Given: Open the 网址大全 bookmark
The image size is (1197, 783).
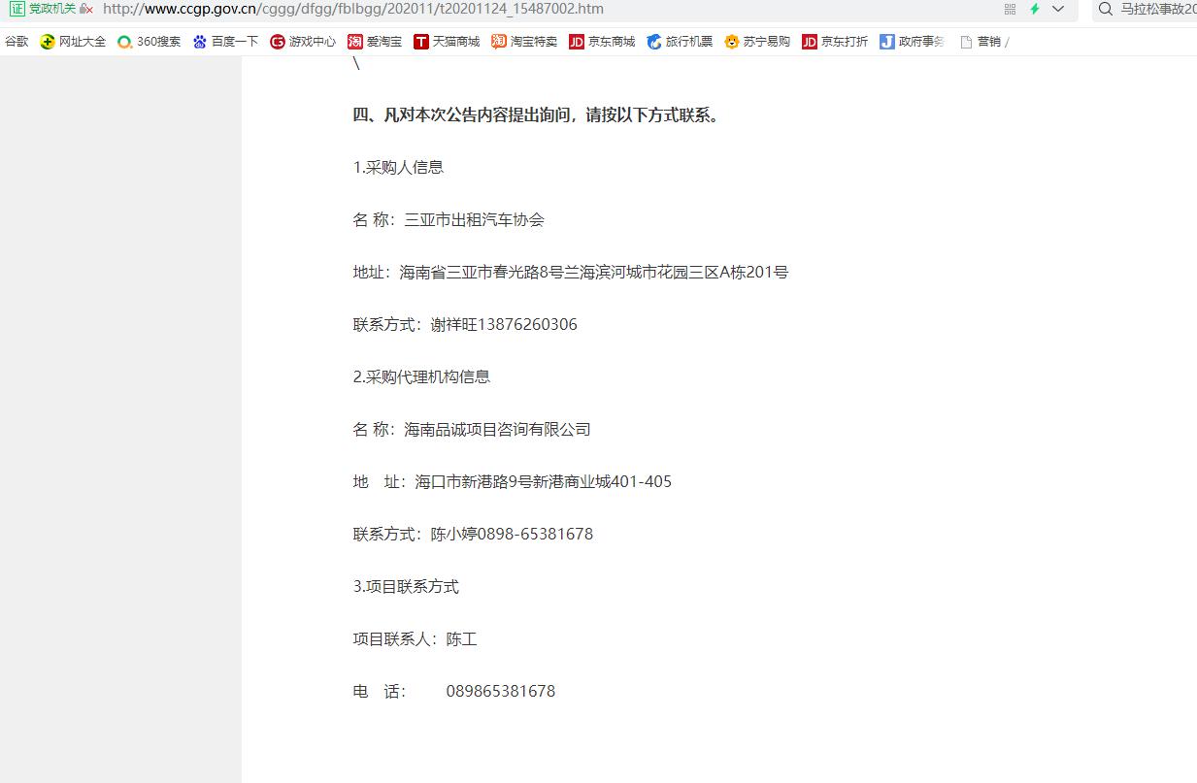Looking at the screenshot, I should click(x=73, y=42).
